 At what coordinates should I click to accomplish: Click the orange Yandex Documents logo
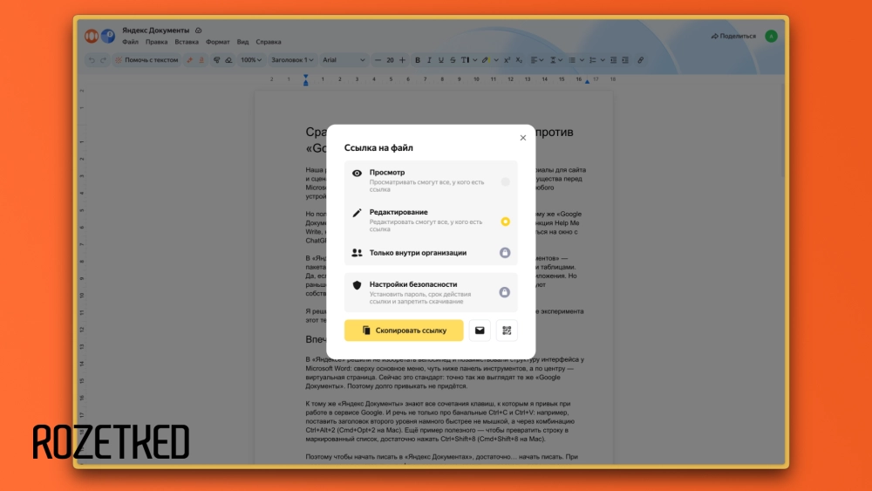(92, 36)
